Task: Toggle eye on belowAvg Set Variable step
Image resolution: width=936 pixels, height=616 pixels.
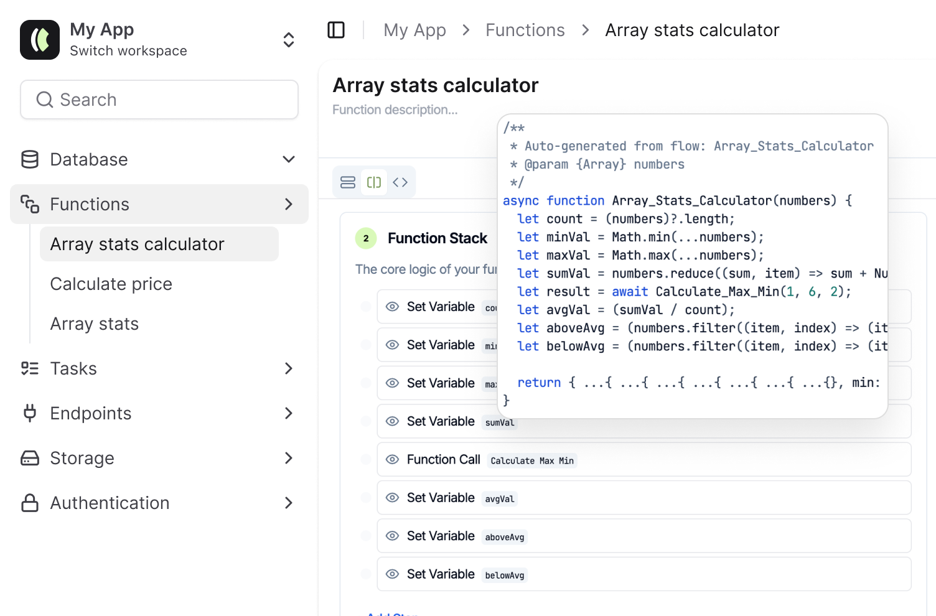Action: 392,574
